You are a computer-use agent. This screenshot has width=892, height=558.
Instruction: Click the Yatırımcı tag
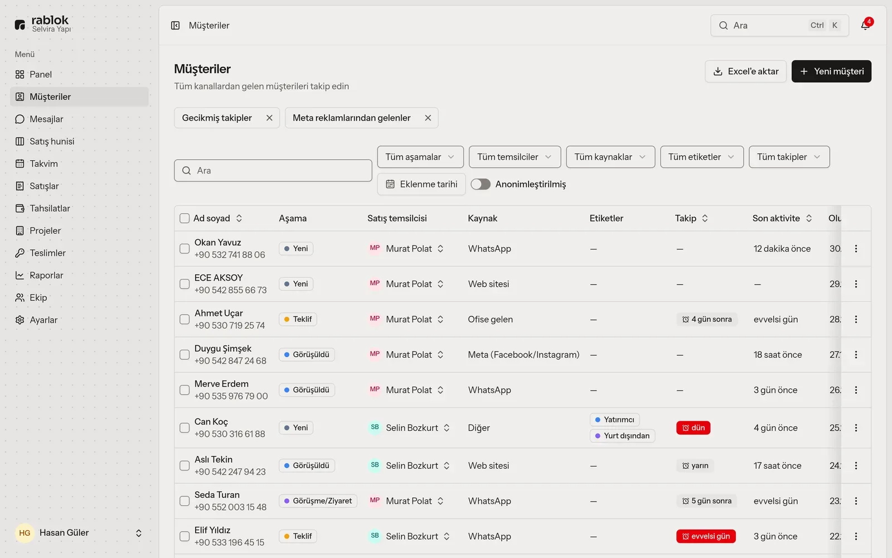[x=614, y=420]
